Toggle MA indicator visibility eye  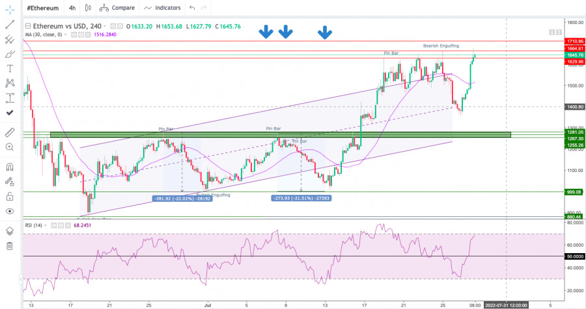(x=74, y=34)
